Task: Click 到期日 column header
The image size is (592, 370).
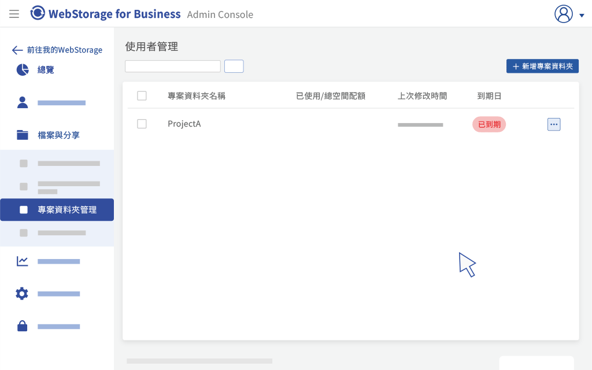Action: tap(489, 96)
